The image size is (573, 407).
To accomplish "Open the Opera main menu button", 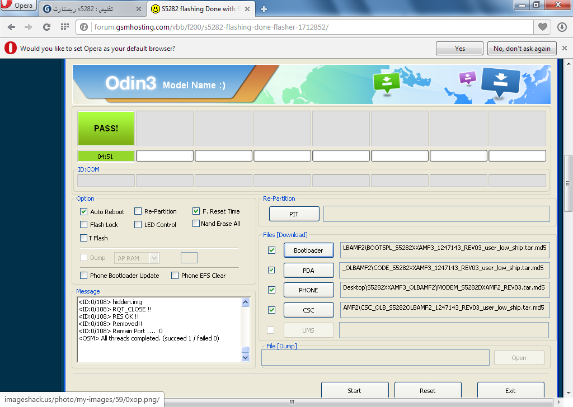I will click(x=18, y=6).
